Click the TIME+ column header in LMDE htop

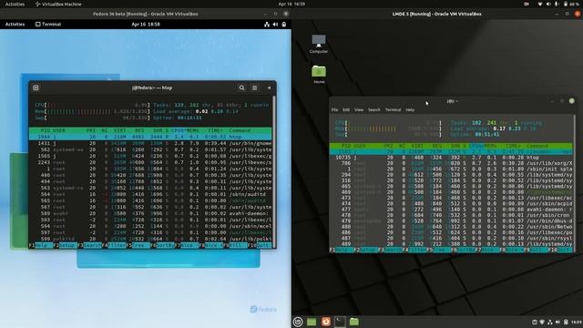tap(514, 146)
